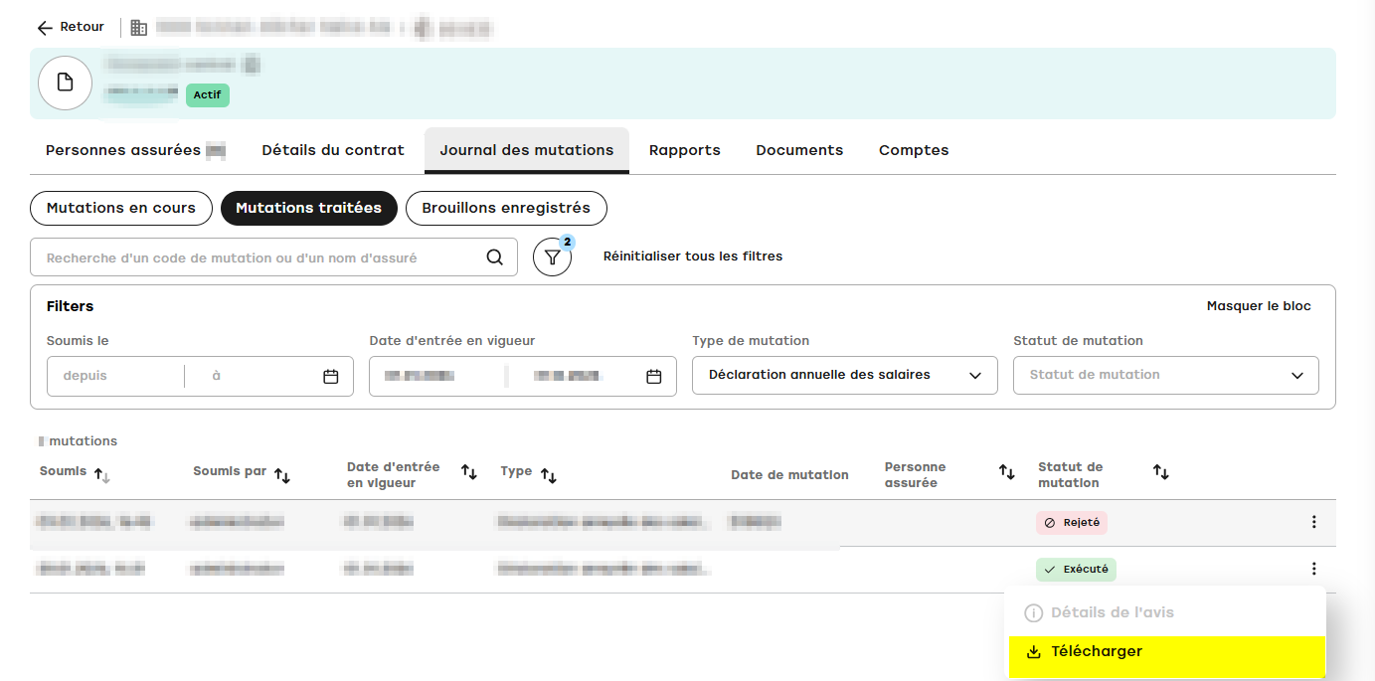The image size is (1375, 681).
Task: Show Mutations en cours
Action: pos(121,209)
